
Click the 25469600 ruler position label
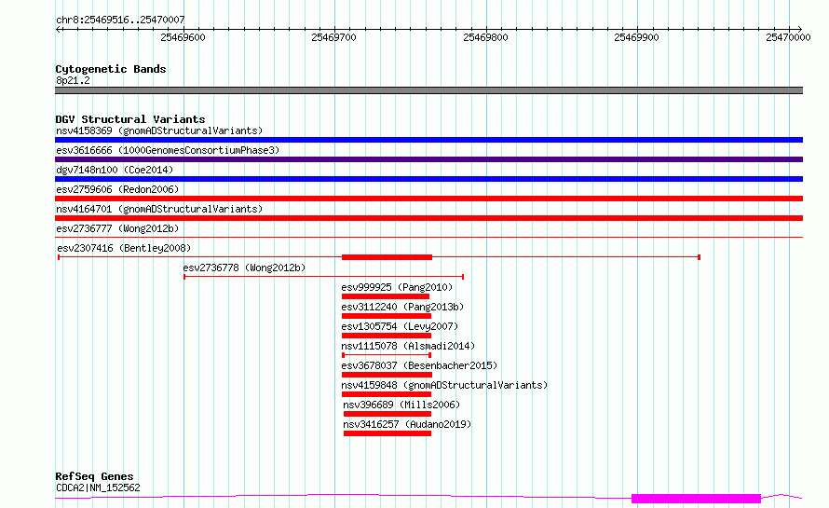(183, 37)
